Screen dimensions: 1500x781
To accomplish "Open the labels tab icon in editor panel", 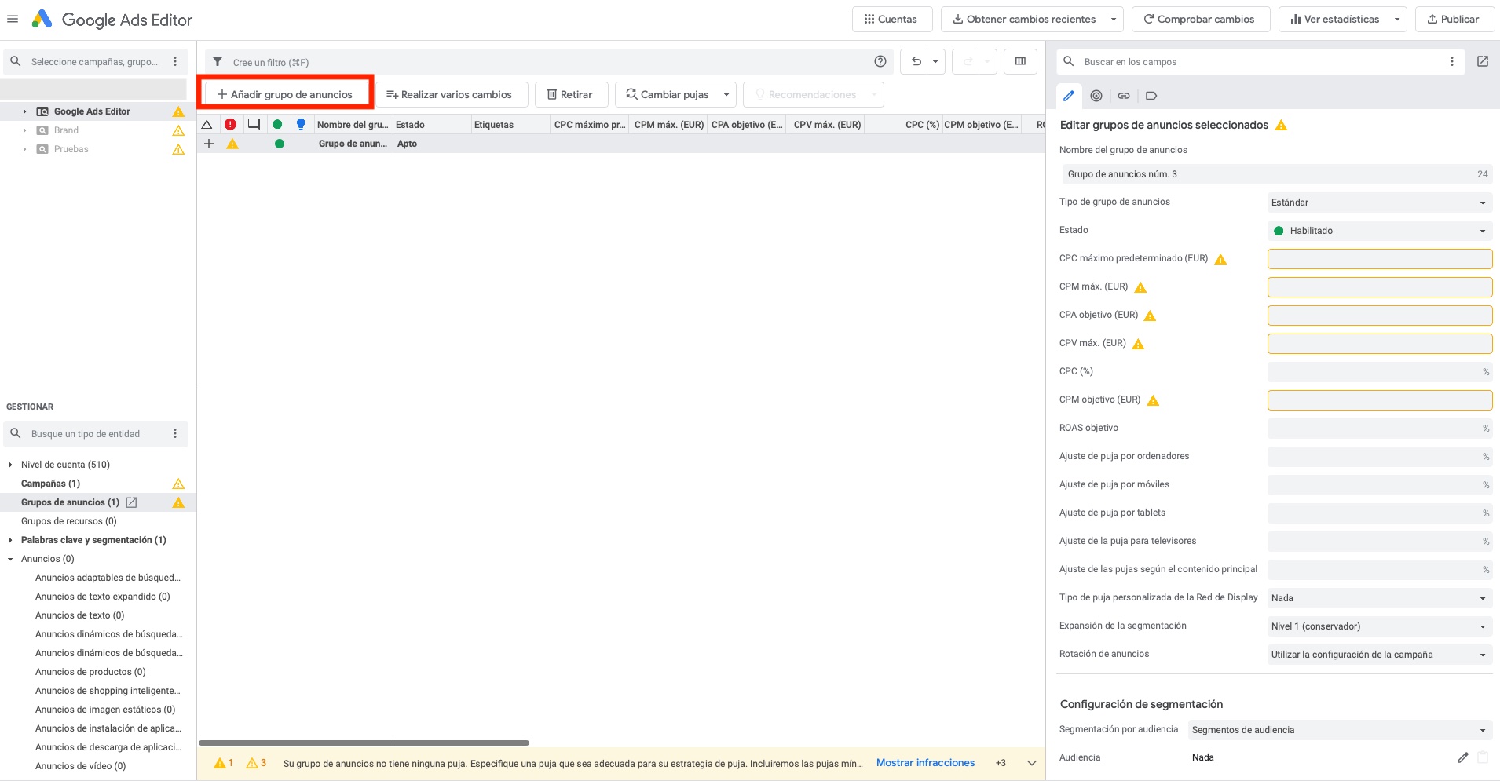I will click(x=1151, y=96).
